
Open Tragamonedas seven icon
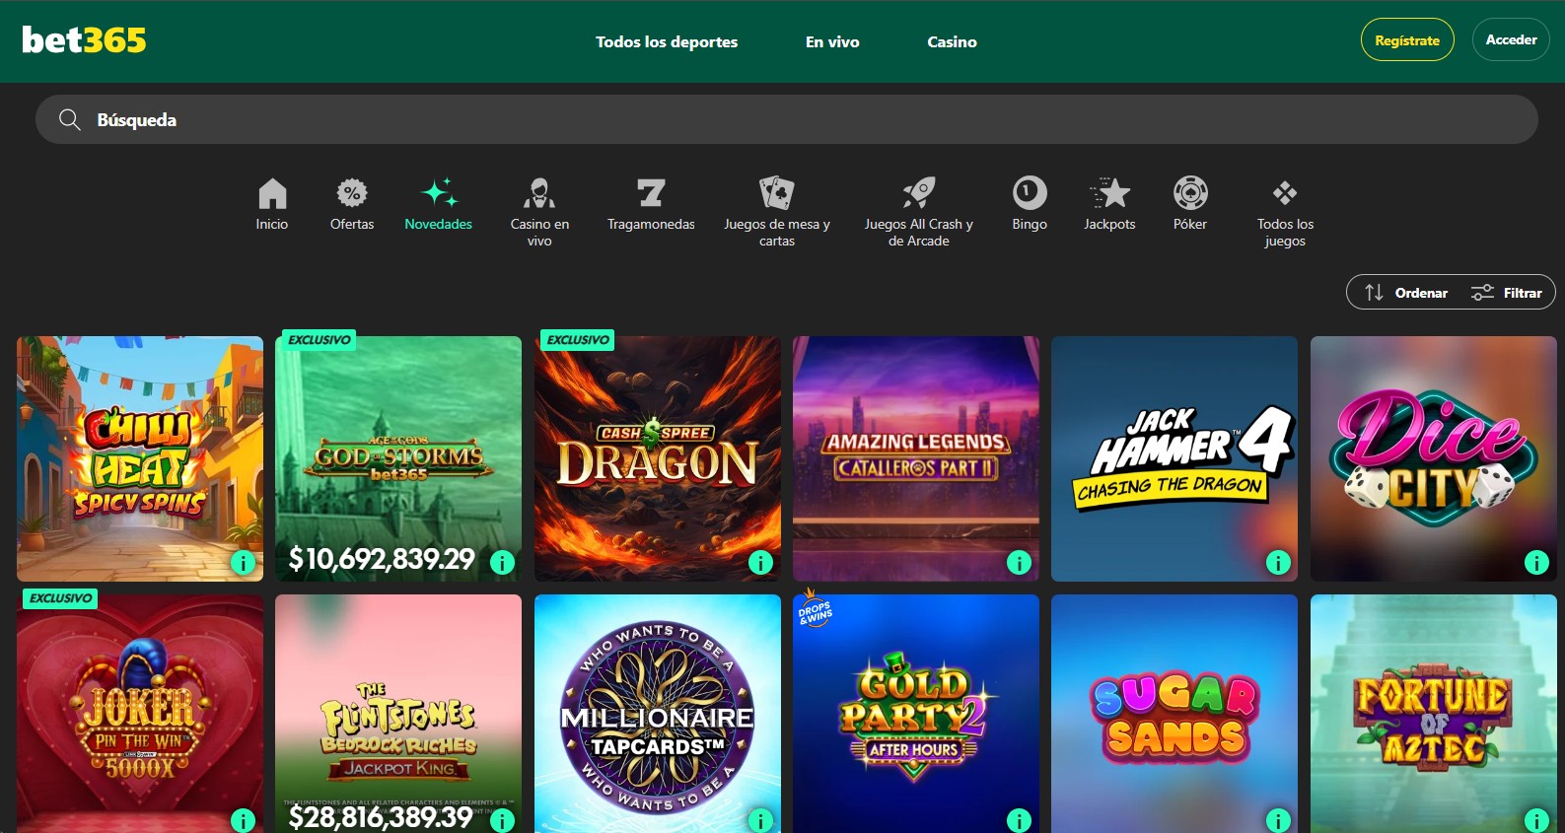[651, 193]
